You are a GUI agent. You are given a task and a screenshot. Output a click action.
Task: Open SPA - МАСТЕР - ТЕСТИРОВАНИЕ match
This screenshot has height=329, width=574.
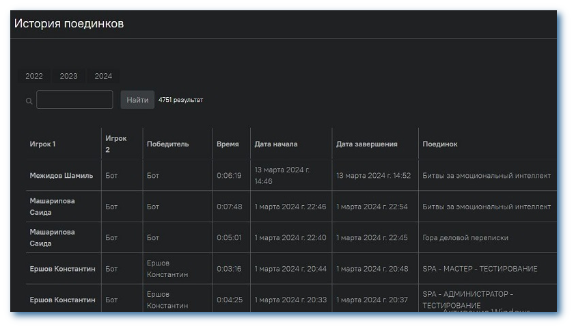480,269
